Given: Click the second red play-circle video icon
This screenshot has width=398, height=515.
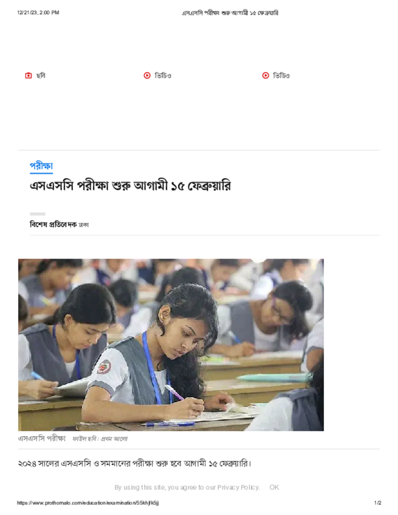Looking at the screenshot, I should [266, 75].
